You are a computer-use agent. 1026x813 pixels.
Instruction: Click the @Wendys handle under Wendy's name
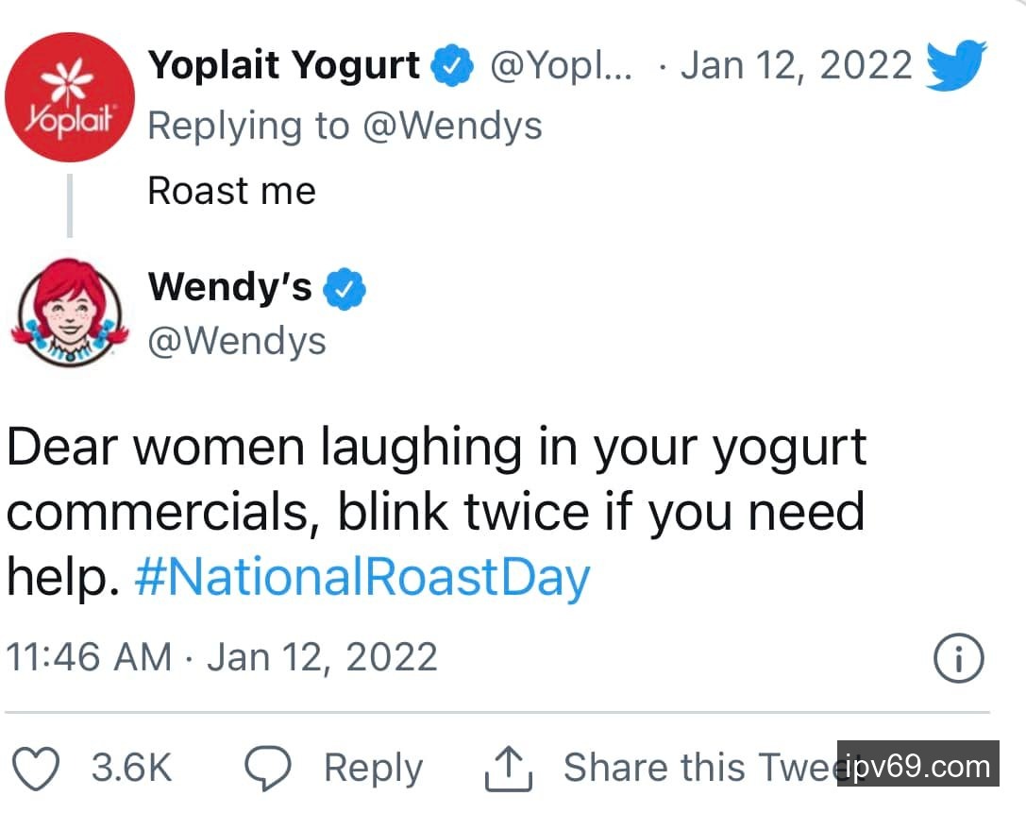(236, 340)
